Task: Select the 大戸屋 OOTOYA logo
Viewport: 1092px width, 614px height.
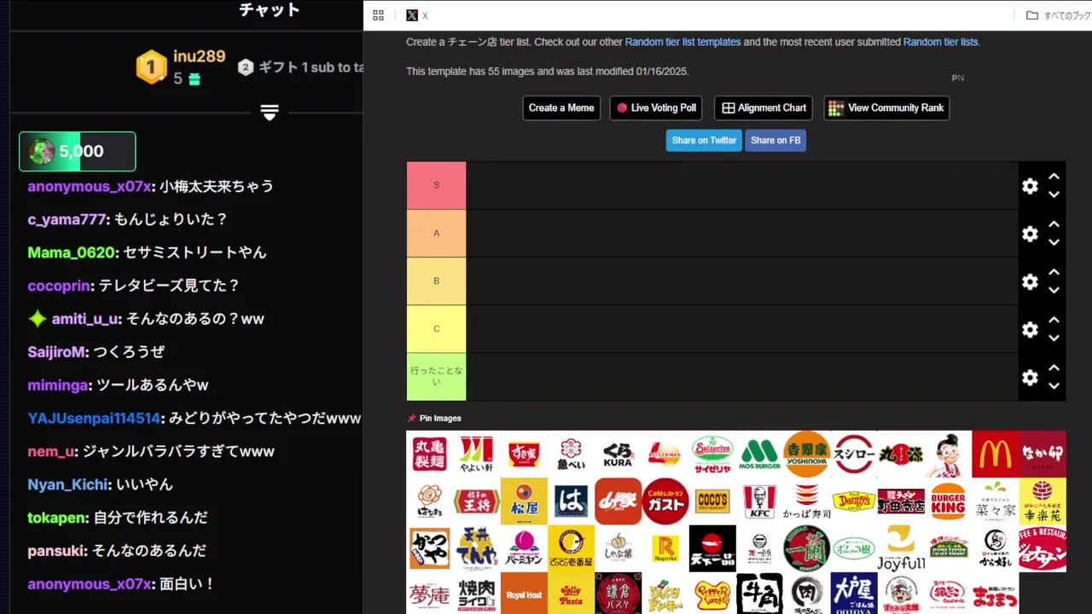Action: pos(854,594)
